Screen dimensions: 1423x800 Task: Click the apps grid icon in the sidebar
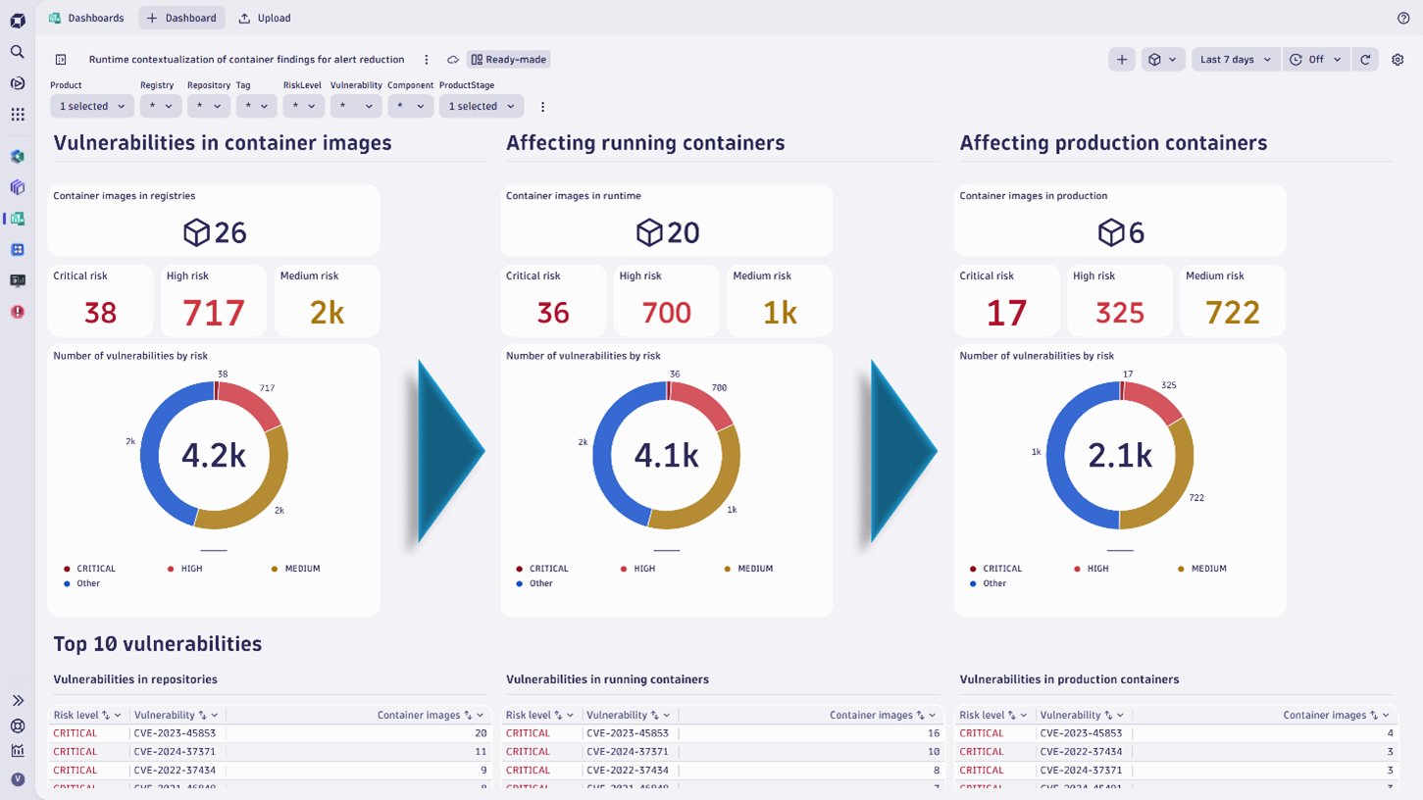coord(17,115)
